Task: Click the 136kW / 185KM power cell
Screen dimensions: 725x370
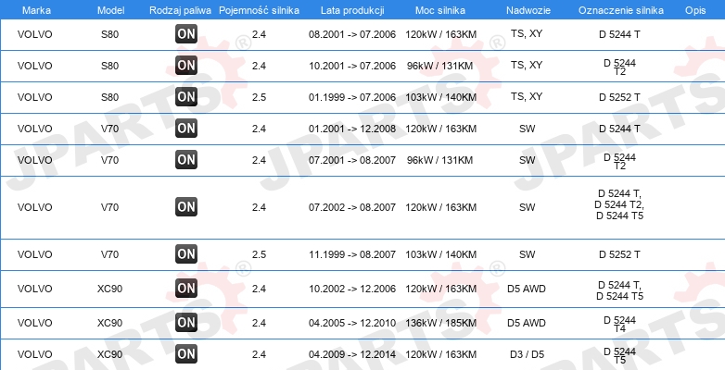Action: point(440,323)
